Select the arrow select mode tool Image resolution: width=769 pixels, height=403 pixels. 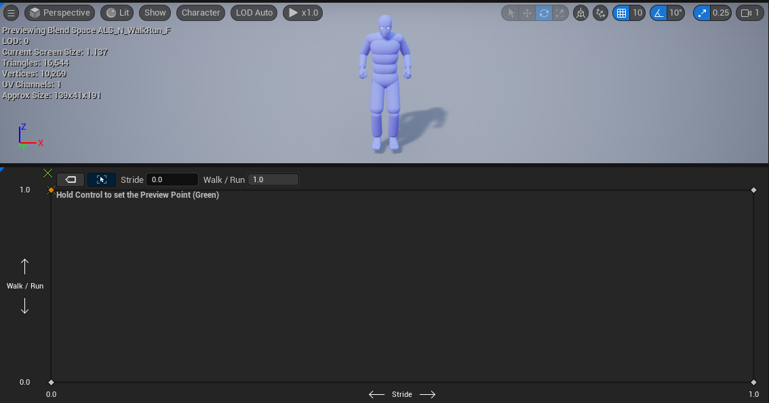[x=511, y=13]
